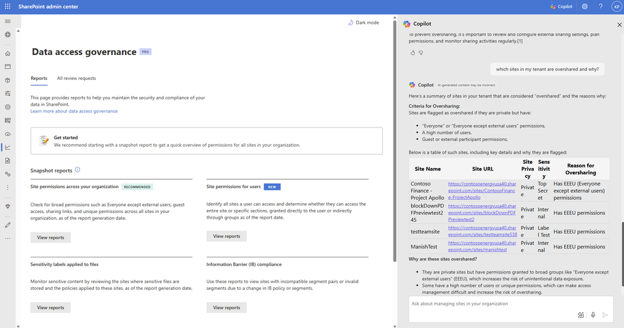This screenshot has height=328, width=624.
Task: Collapse the left navigation hamburger menu
Action: point(7,21)
